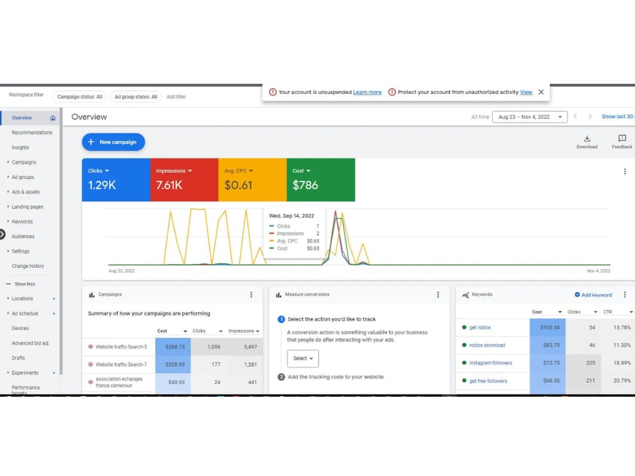Click the Download icon

click(x=587, y=138)
